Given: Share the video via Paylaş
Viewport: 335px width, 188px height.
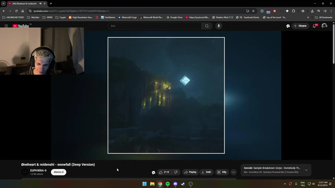Looking at the screenshot, I should pyautogui.click(x=190, y=172).
